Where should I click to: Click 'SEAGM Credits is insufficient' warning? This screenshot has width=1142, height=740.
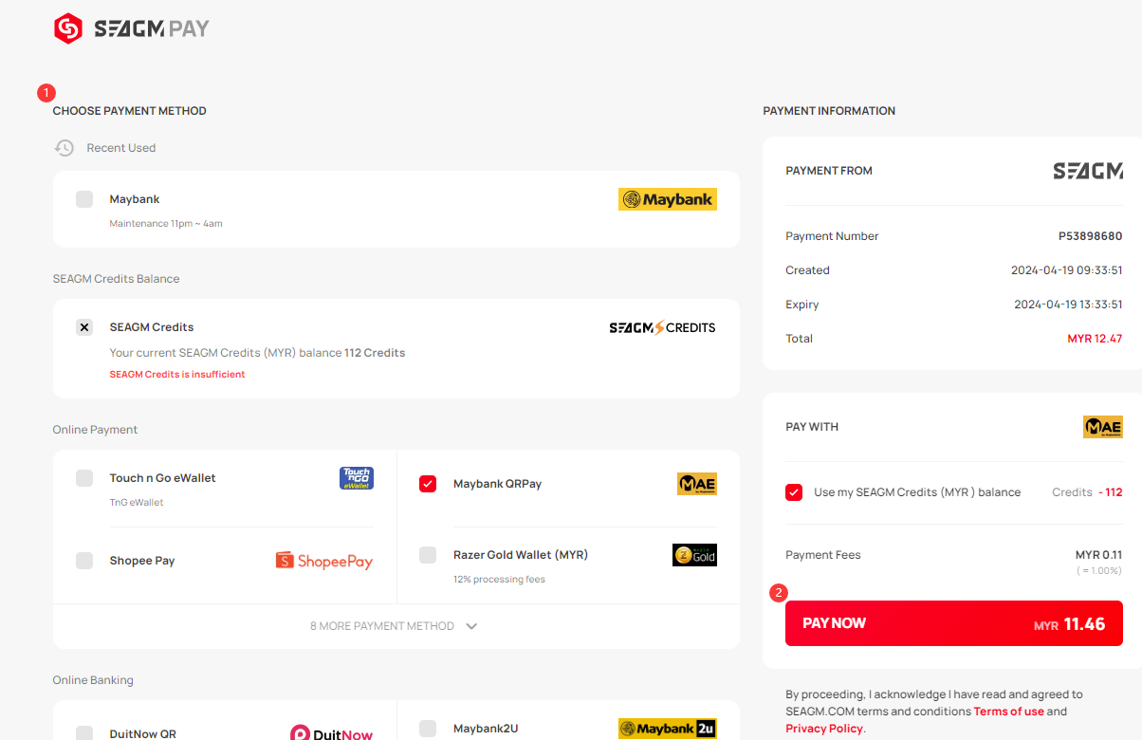point(177,375)
